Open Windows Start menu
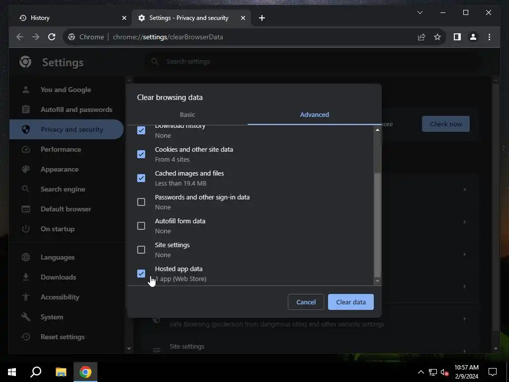 point(12,372)
